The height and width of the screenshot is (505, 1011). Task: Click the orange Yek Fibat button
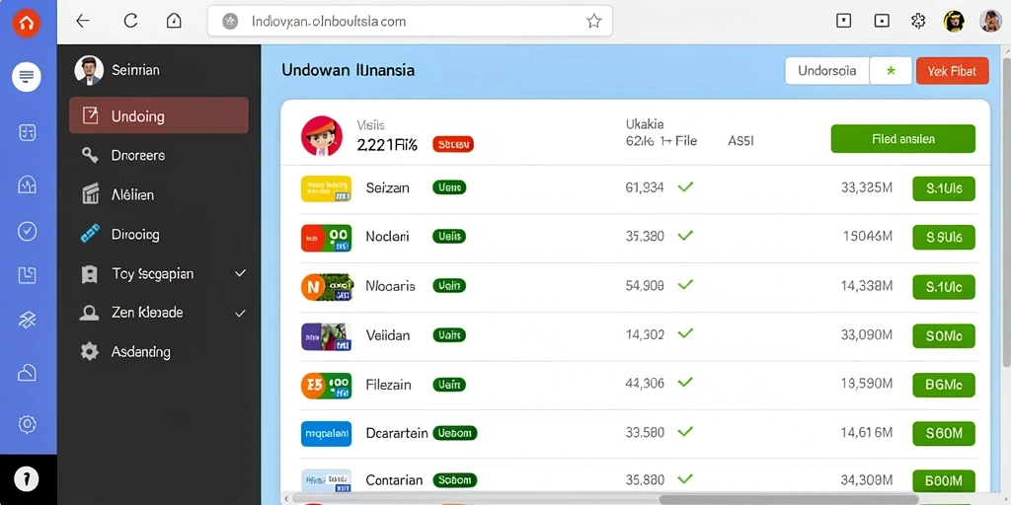click(953, 71)
